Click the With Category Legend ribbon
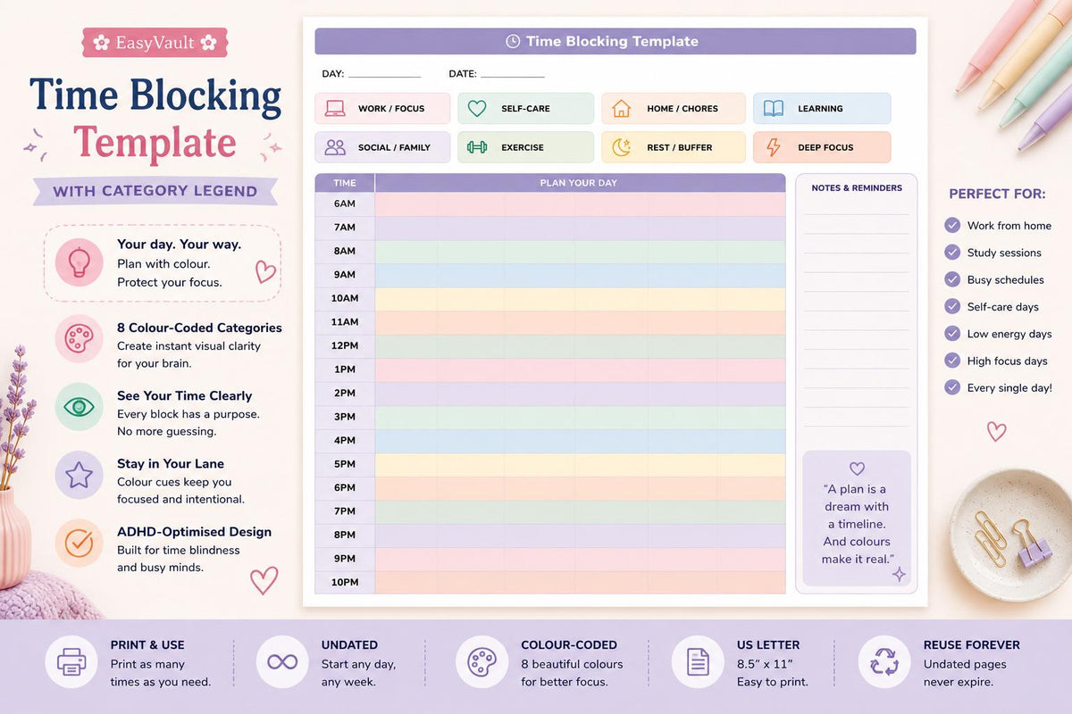The height and width of the screenshot is (714, 1072). (155, 191)
